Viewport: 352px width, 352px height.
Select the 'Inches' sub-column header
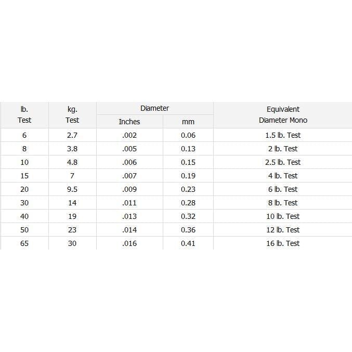(129, 122)
